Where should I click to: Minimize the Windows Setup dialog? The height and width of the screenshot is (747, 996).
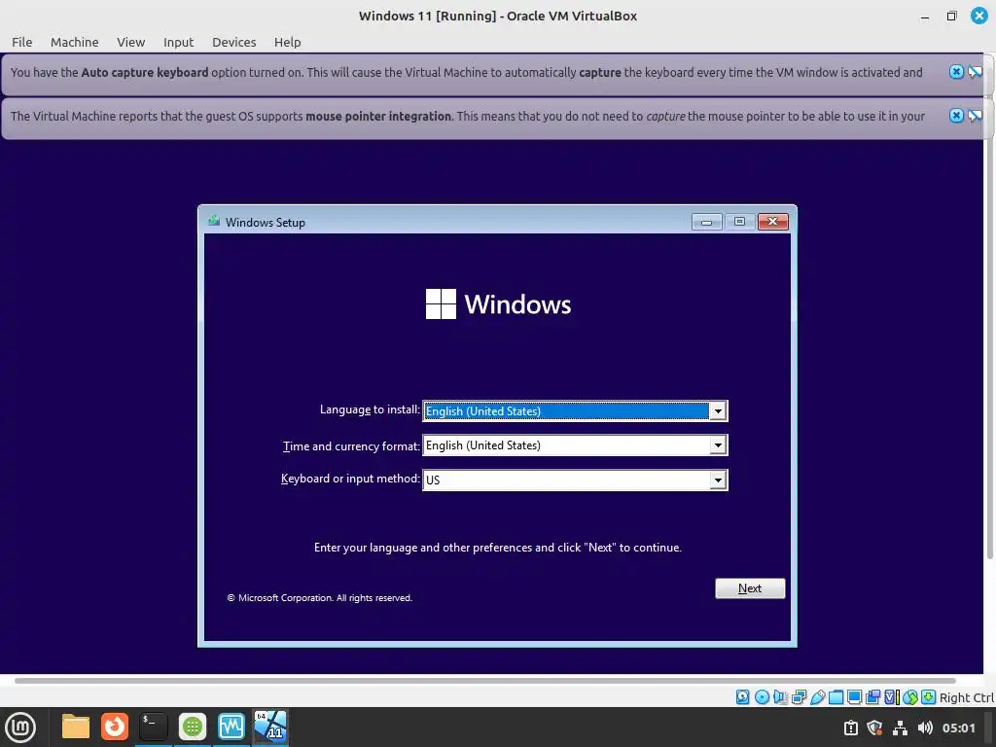[706, 222]
